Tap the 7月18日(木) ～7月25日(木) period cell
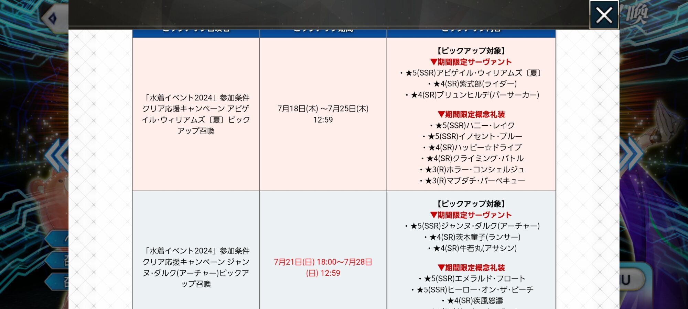Viewport: 688px width, 309px height. point(323,114)
